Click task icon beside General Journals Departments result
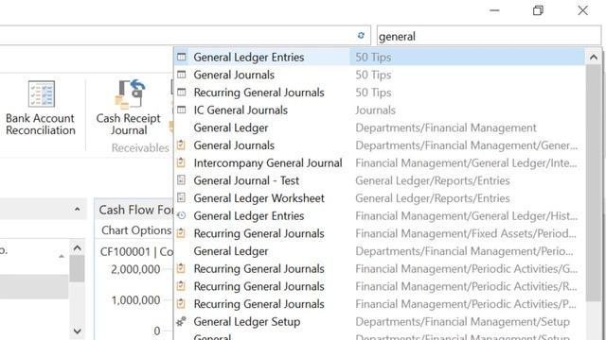This screenshot has height=340, width=606. [181, 145]
